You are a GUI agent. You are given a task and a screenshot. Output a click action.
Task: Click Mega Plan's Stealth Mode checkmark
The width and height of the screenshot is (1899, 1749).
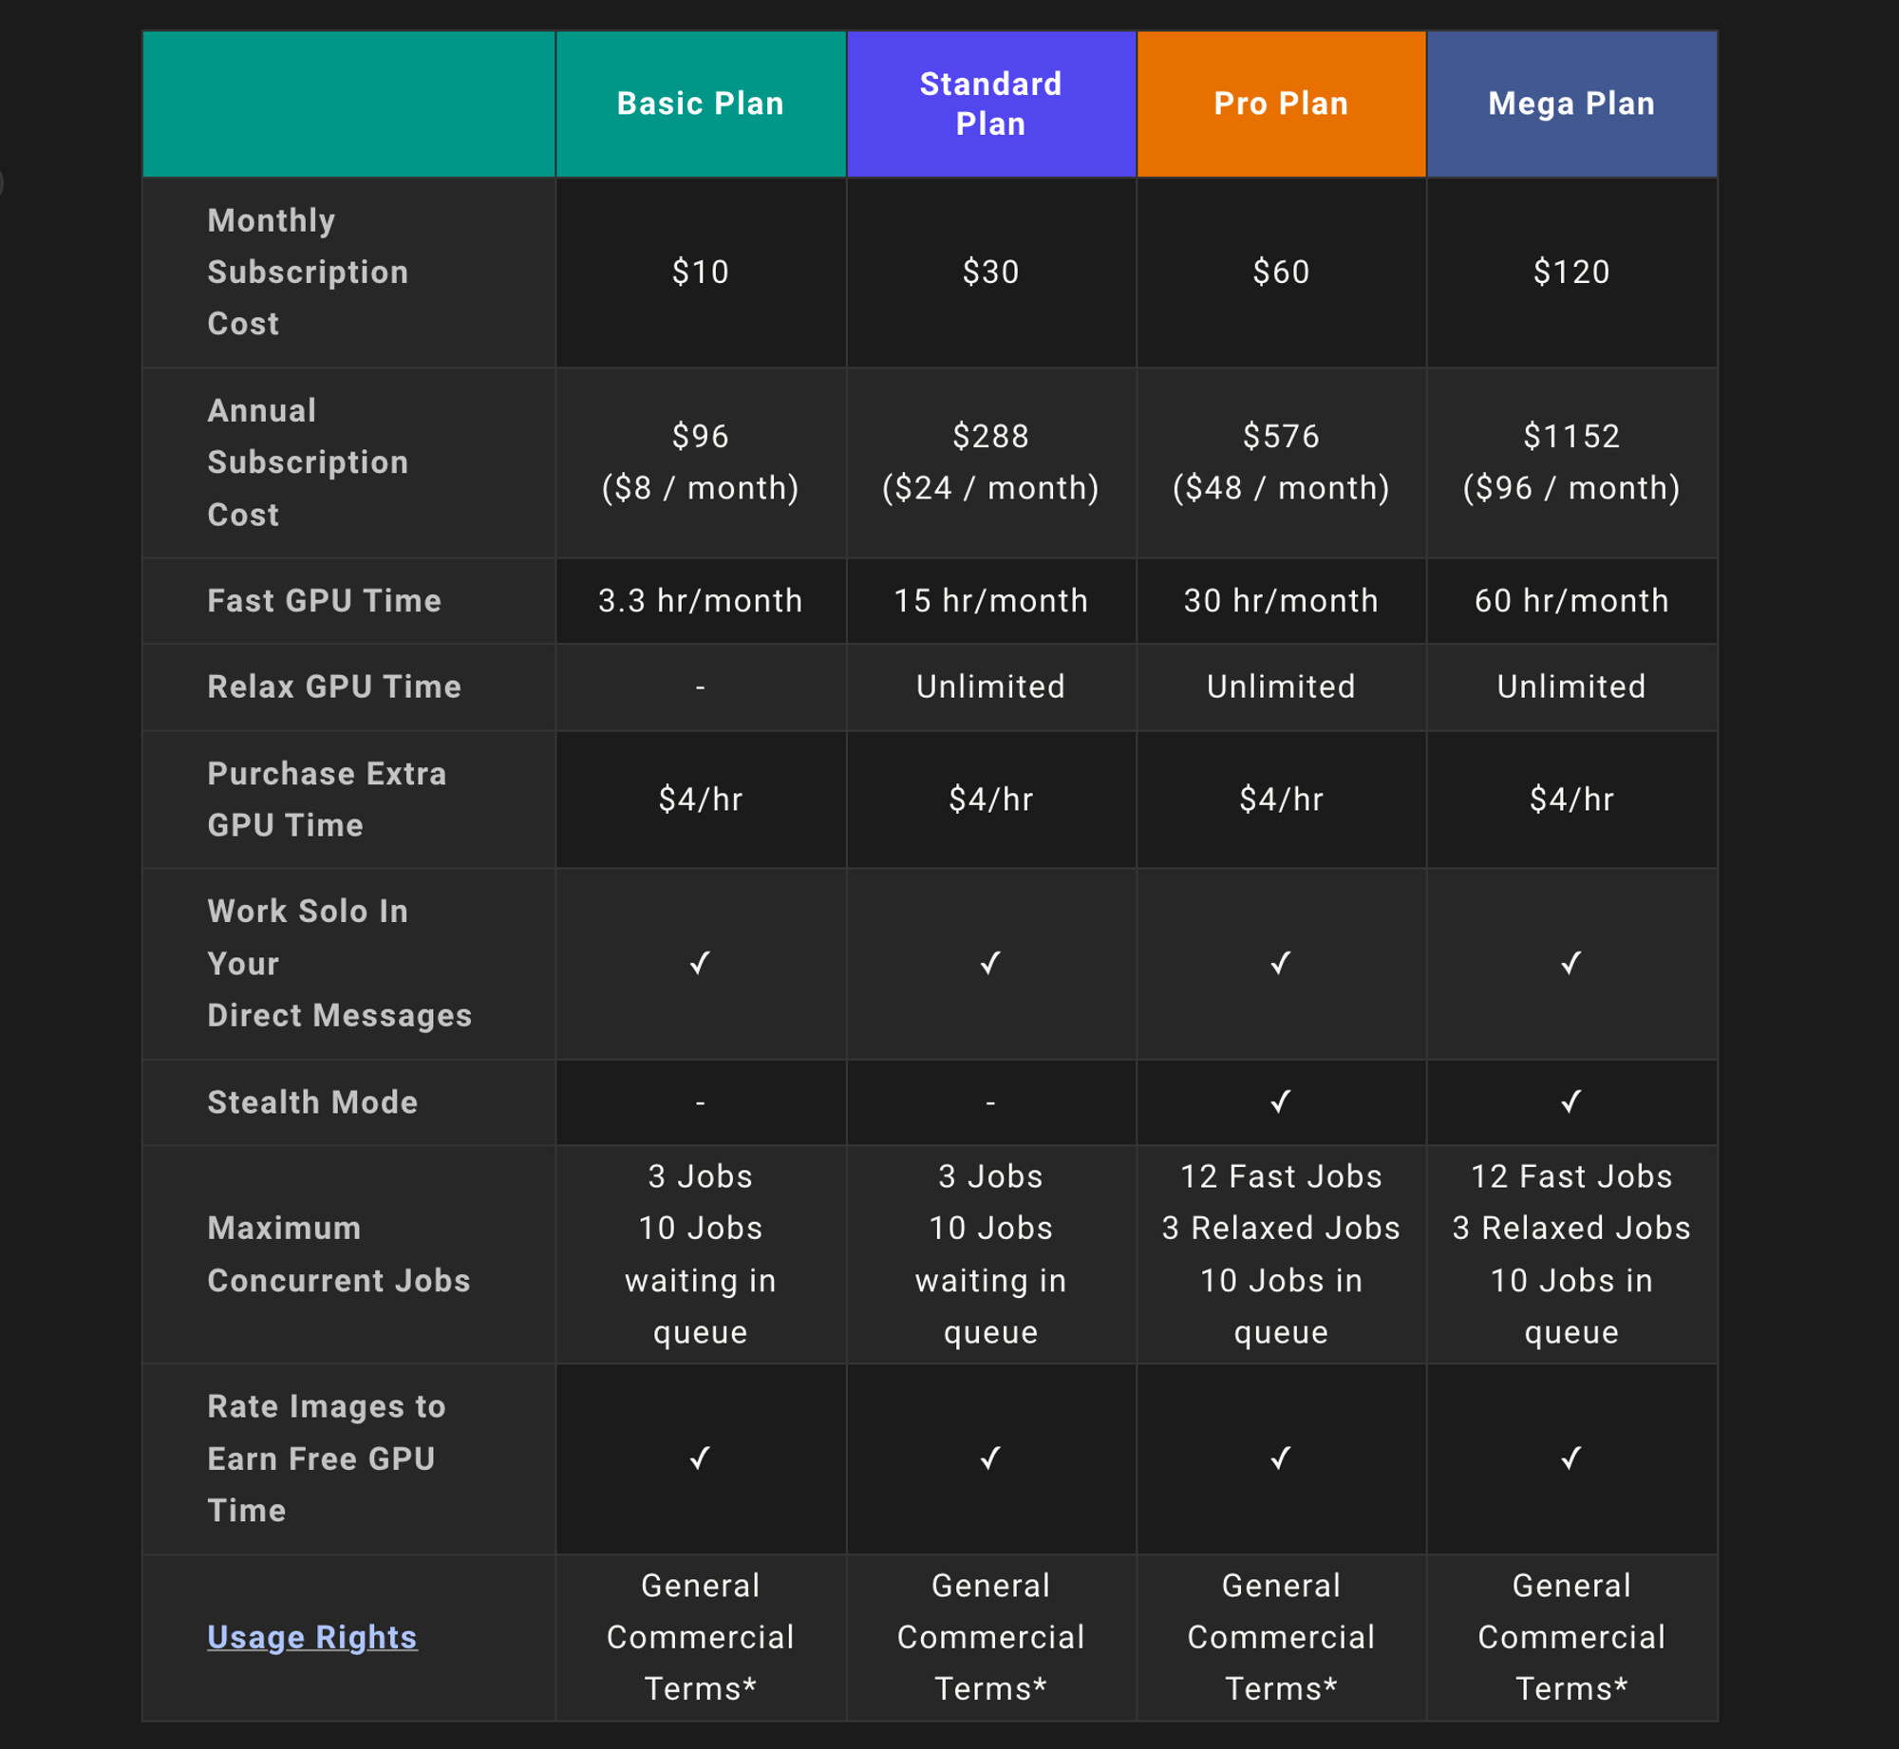pyautogui.click(x=1571, y=1101)
